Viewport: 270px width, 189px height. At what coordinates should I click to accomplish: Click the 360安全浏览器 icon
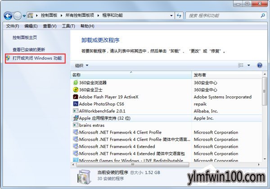point(76,83)
